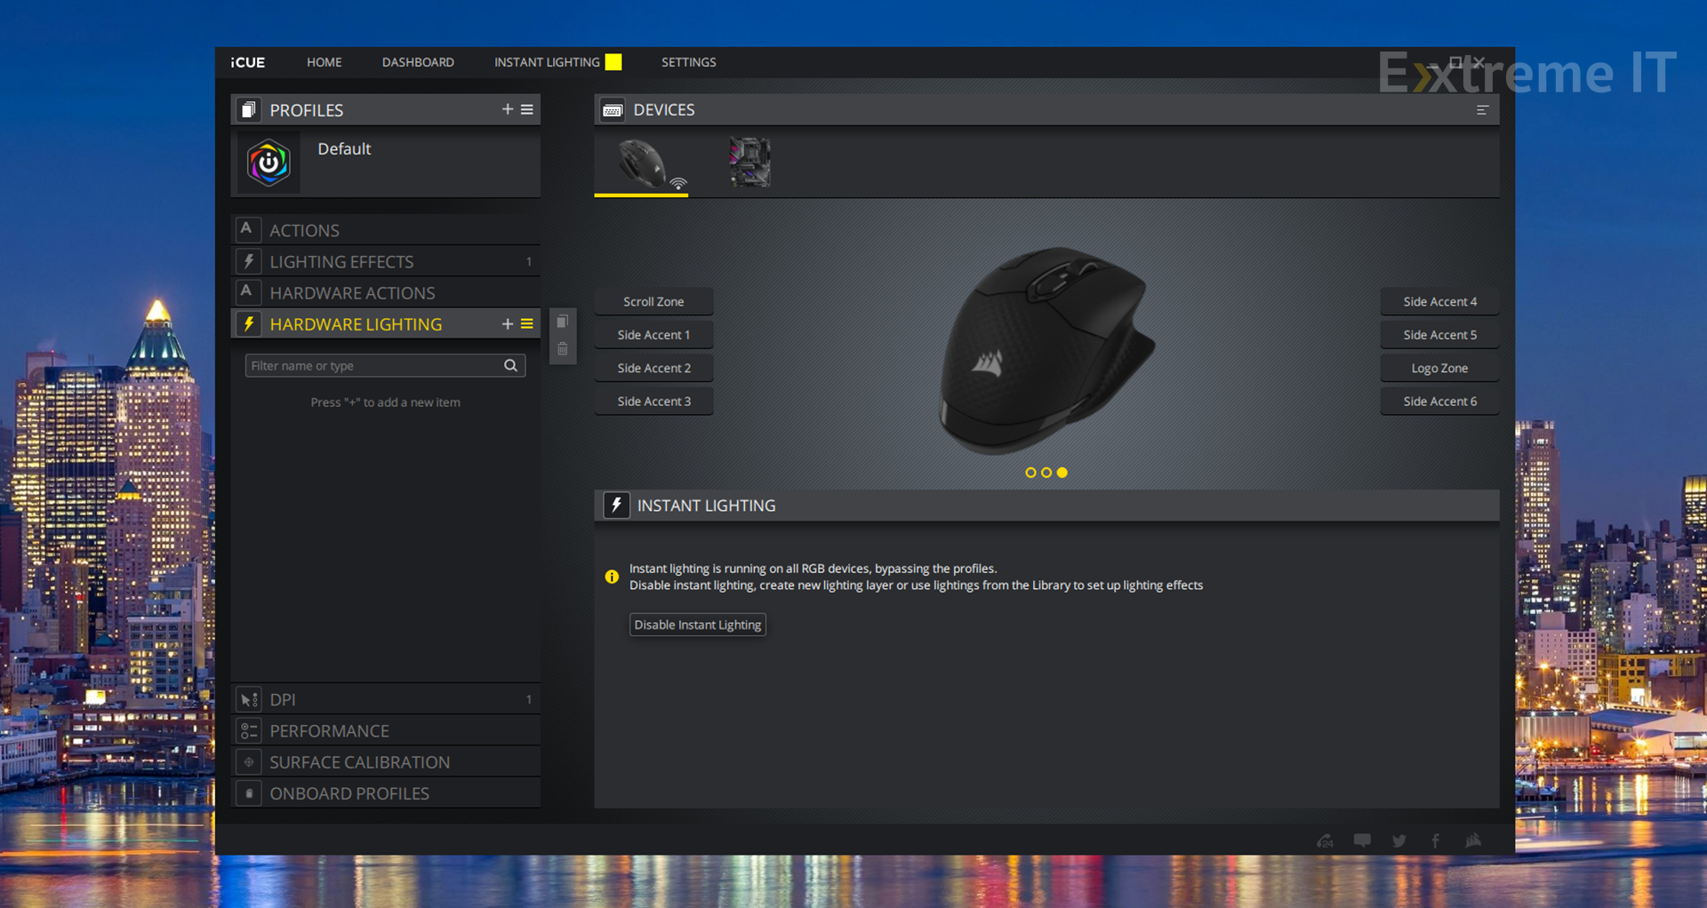Image resolution: width=1707 pixels, height=908 pixels.
Task: Open the INSTANT LIGHTING menu item
Action: tap(547, 62)
